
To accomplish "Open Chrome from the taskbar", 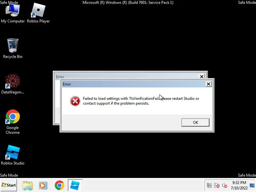I will click(x=60, y=185).
